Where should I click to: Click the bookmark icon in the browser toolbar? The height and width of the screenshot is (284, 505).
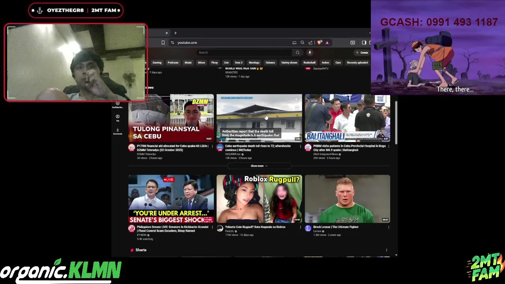click(163, 43)
